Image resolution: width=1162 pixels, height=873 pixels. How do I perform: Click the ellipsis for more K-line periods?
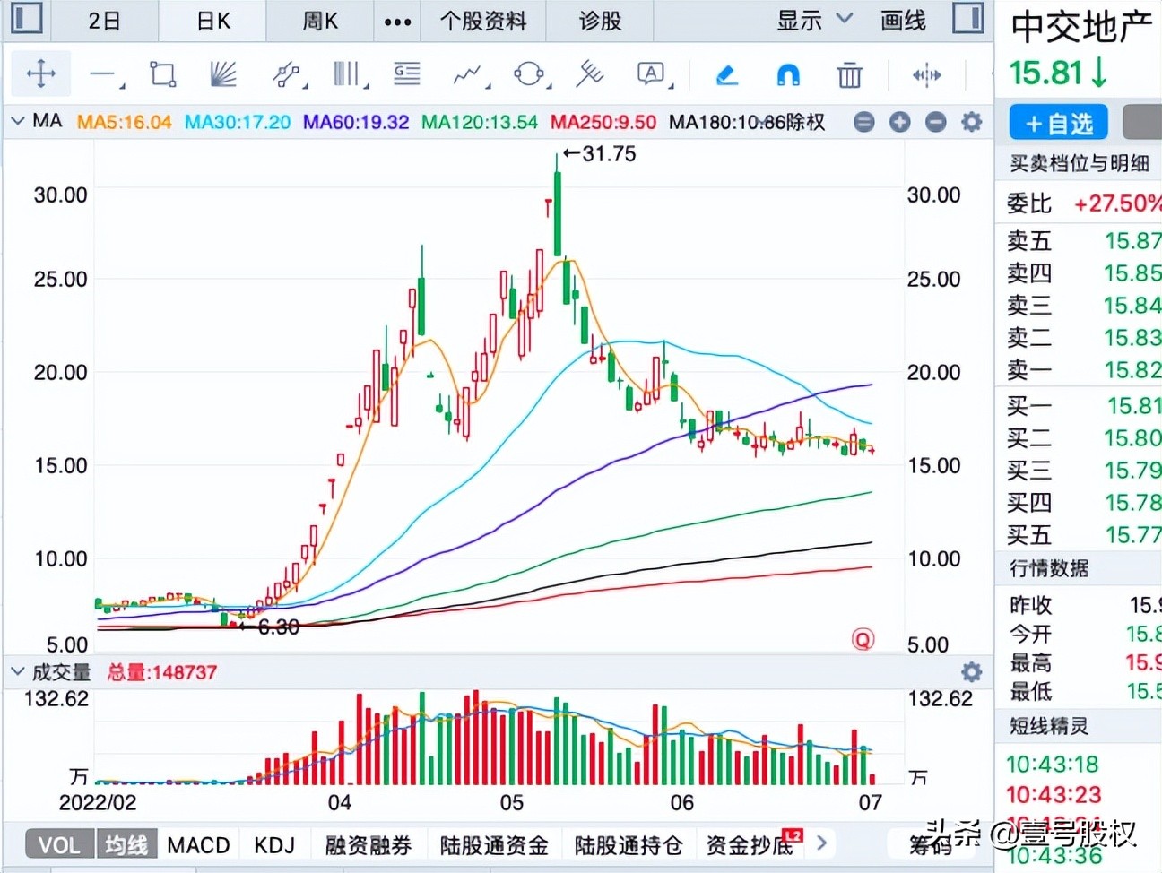[397, 20]
